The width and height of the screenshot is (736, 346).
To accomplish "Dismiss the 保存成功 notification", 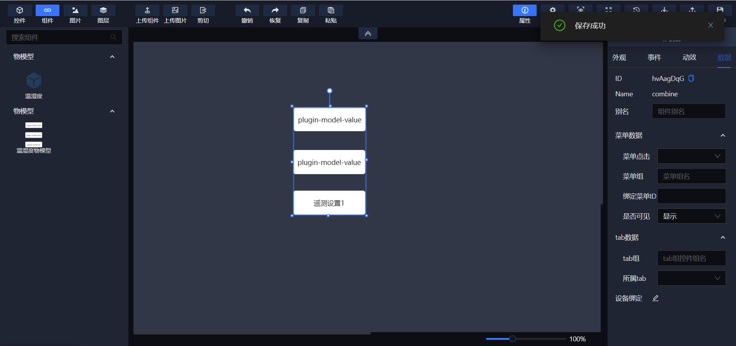I will click(x=711, y=25).
